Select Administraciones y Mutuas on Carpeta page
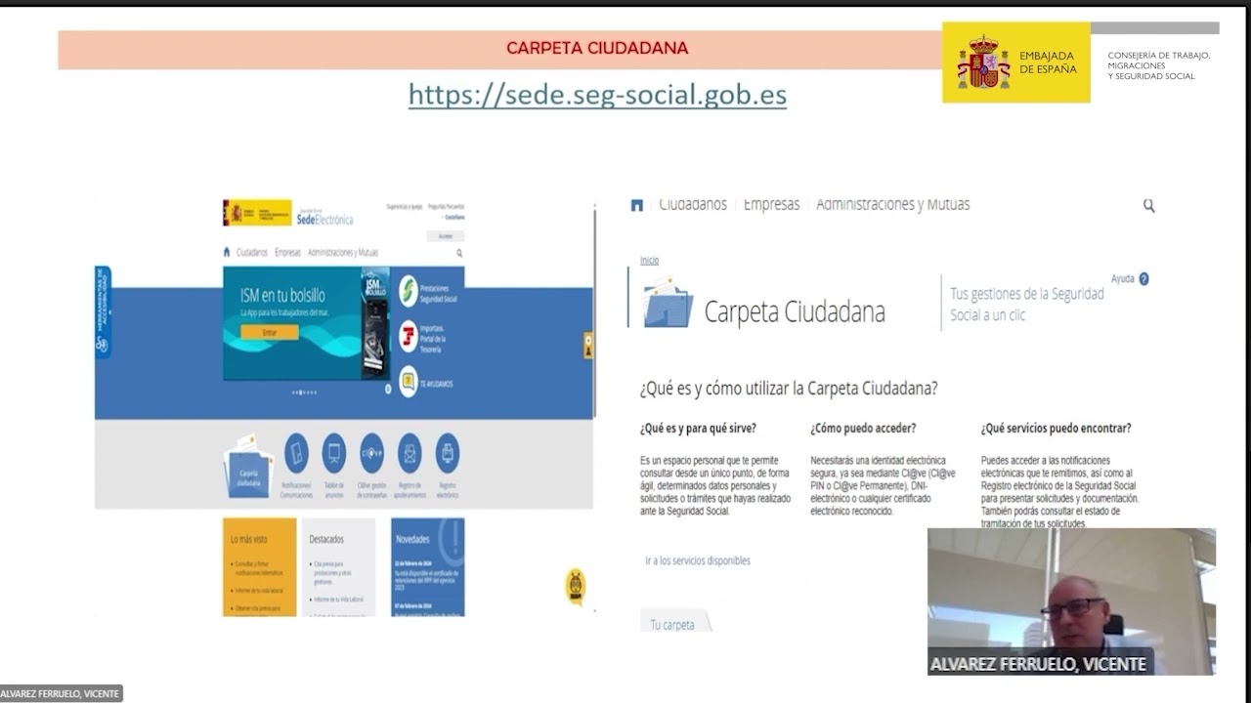Viewport: 1251px width, 703px height. click(x=893, y=204)
